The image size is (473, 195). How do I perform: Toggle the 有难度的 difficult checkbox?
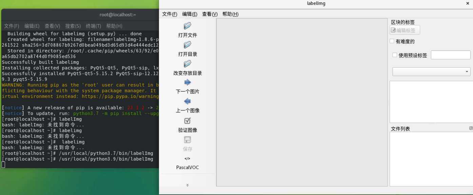click(392, 41)
